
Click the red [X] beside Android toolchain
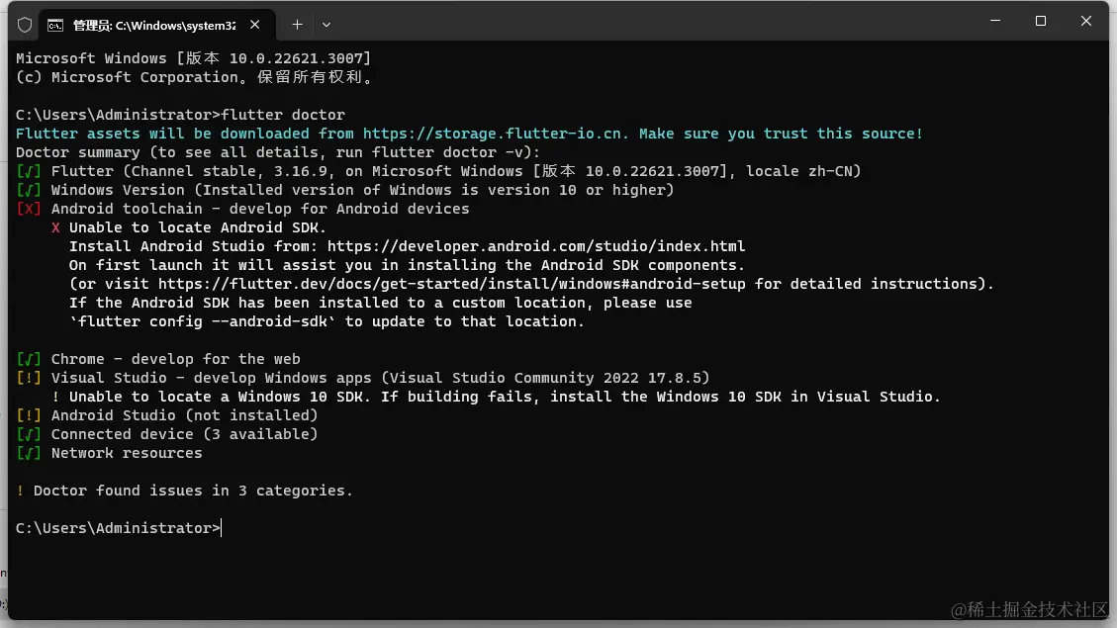click(29, 209)
